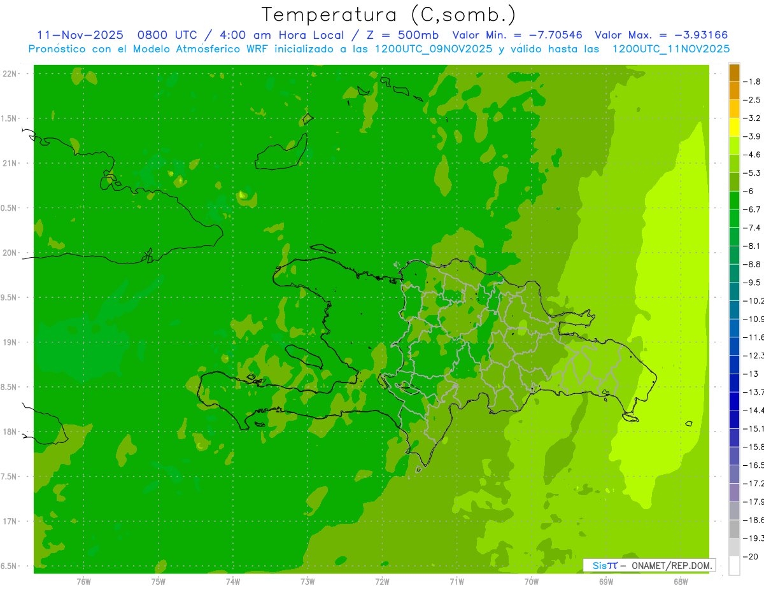Click the "-7.4" colorbar value

[753, 228]
